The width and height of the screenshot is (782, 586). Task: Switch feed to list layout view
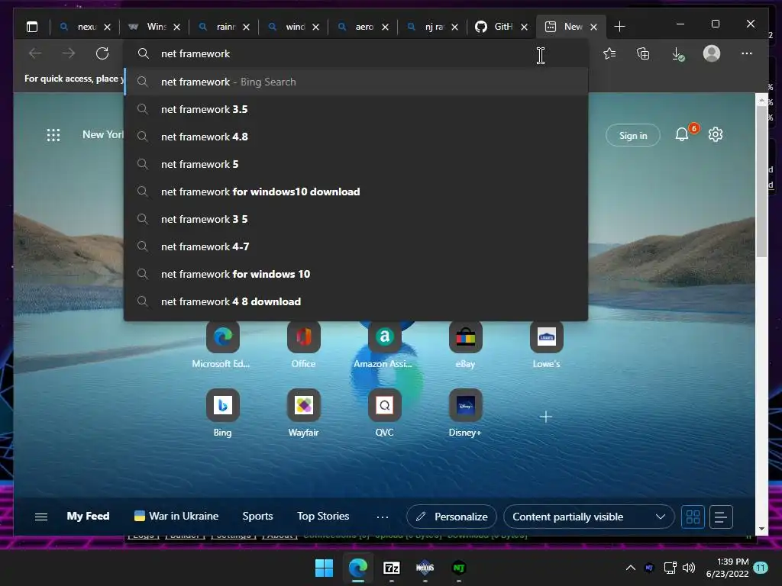pyautogui.click(x=721, y=517)
